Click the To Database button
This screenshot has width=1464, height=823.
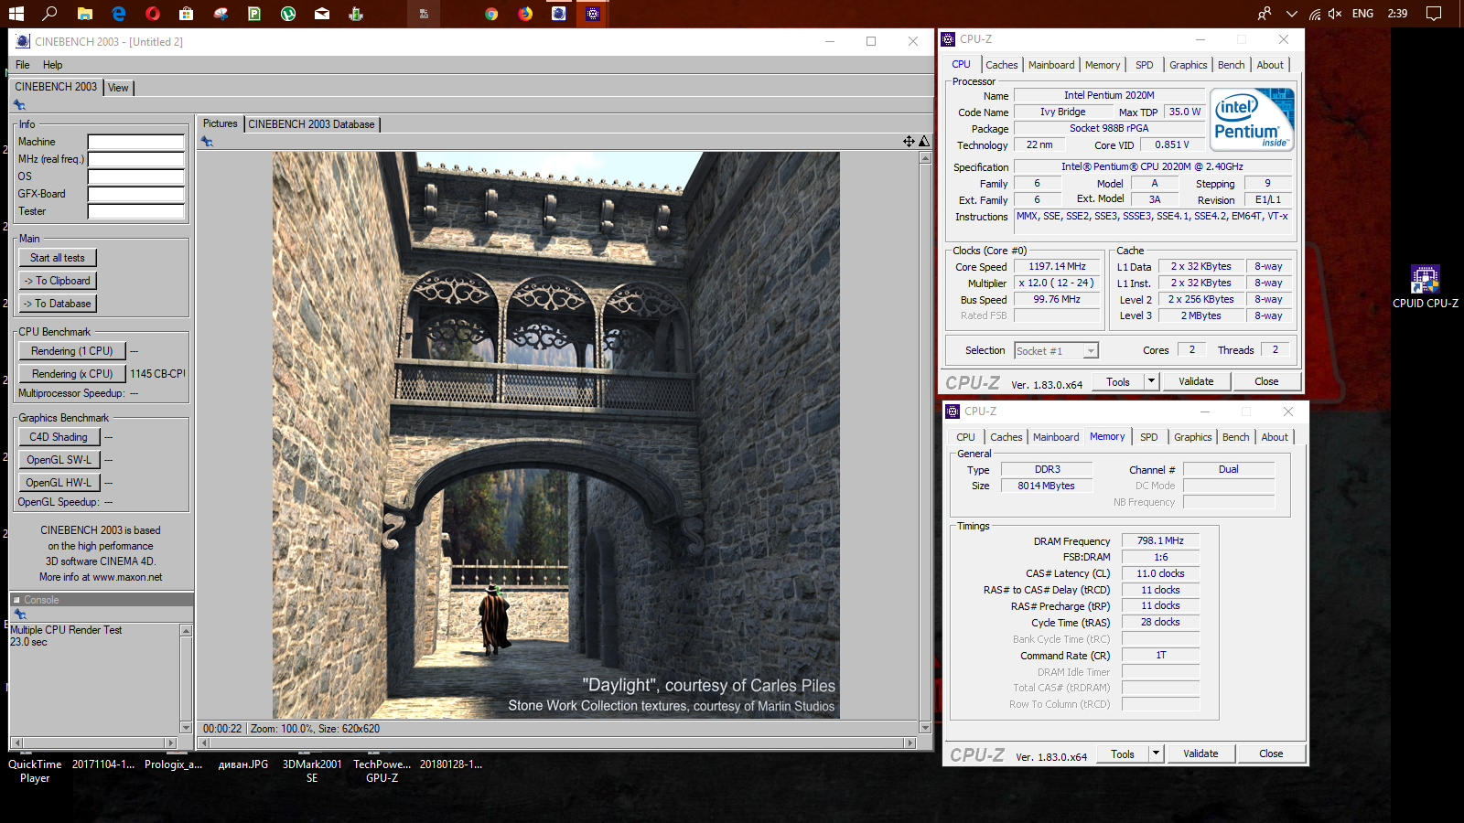[58, 304]
